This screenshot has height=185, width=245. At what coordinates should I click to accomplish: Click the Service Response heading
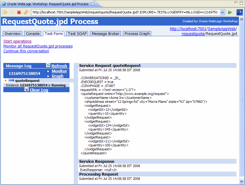[97, 161]
